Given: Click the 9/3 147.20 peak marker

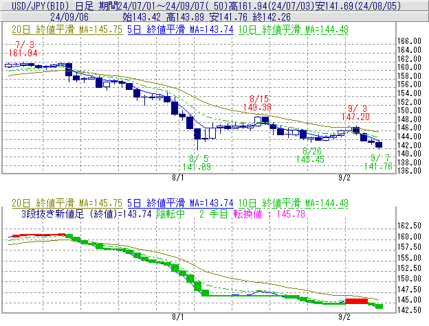Looking at the screenshot, I should pos(355,113).
